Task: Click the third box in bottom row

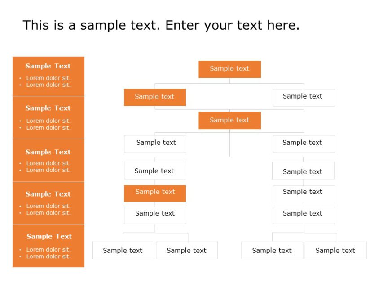Action: 272,250
